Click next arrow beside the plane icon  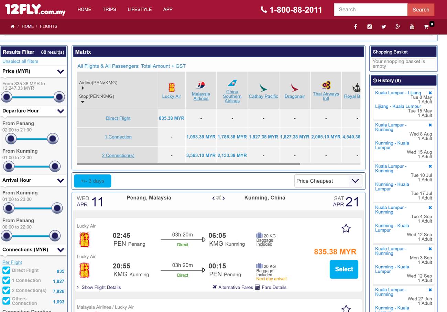(x=224, y=198)
